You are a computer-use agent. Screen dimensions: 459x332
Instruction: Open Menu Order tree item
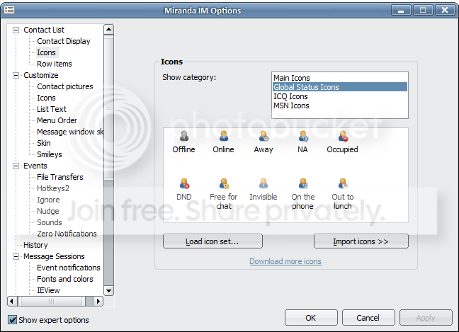57,120
